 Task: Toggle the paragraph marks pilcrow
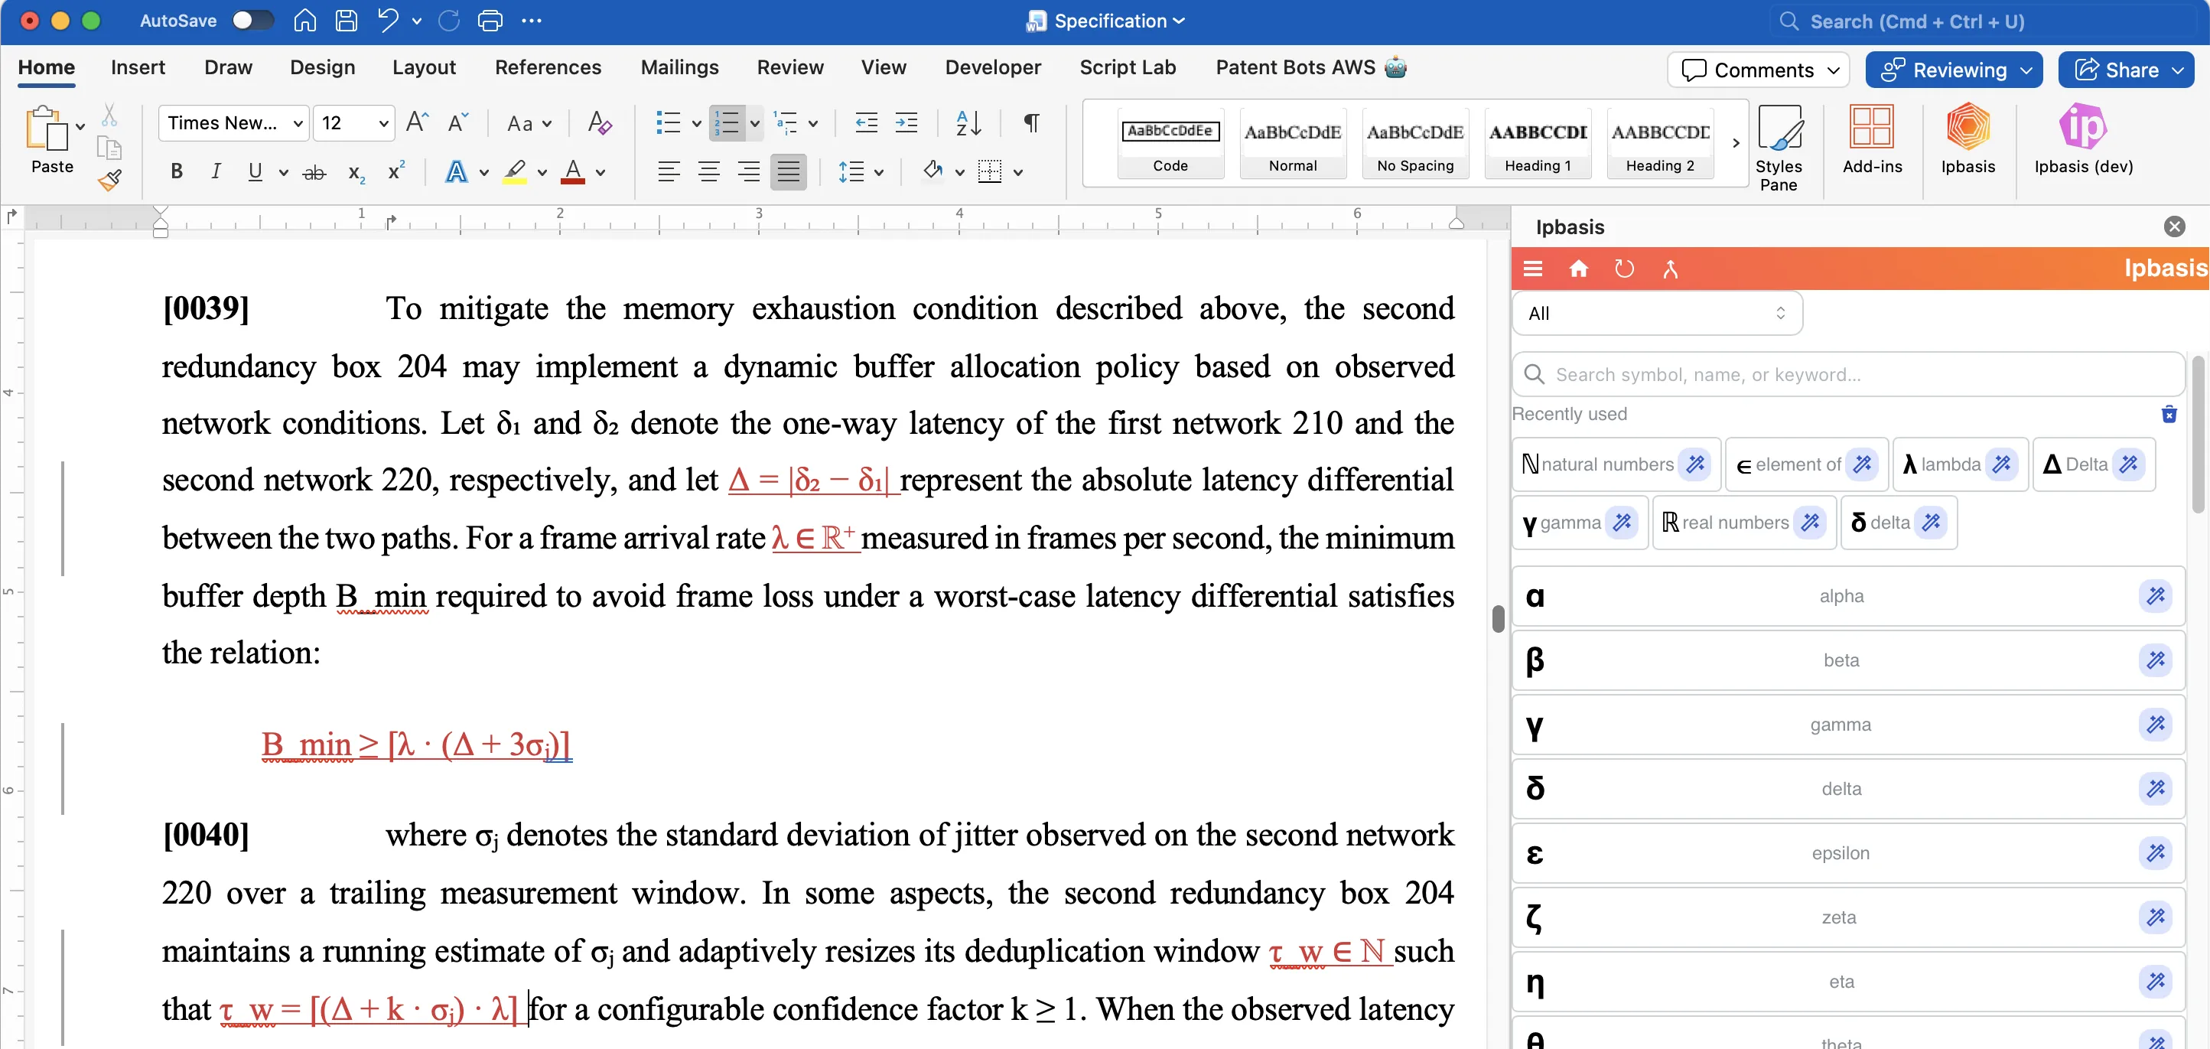[x=1031, y=122]
